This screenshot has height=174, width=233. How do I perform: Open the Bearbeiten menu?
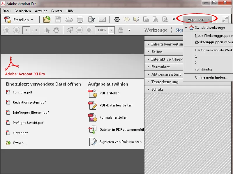[x=23, y=11]
